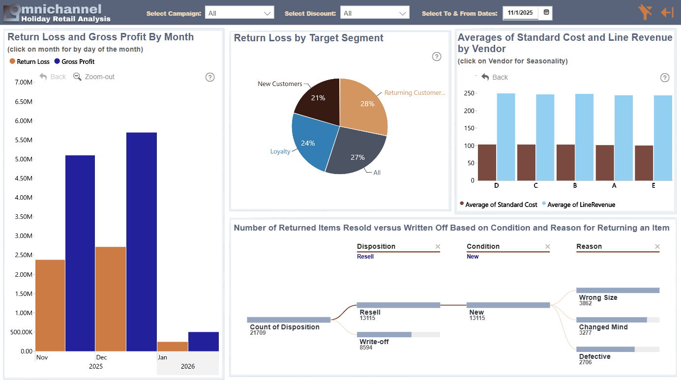Click the Back button in the monthly chart
This screenshot has width=681, height=380.
[x=53, y=77]
